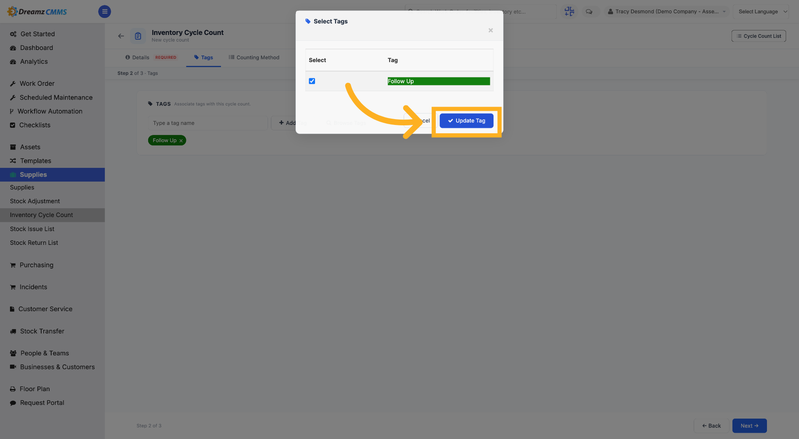Screen dimensions: 799x439
Task: Click the green Follow Up tag swatch
Action: (439, 81)
